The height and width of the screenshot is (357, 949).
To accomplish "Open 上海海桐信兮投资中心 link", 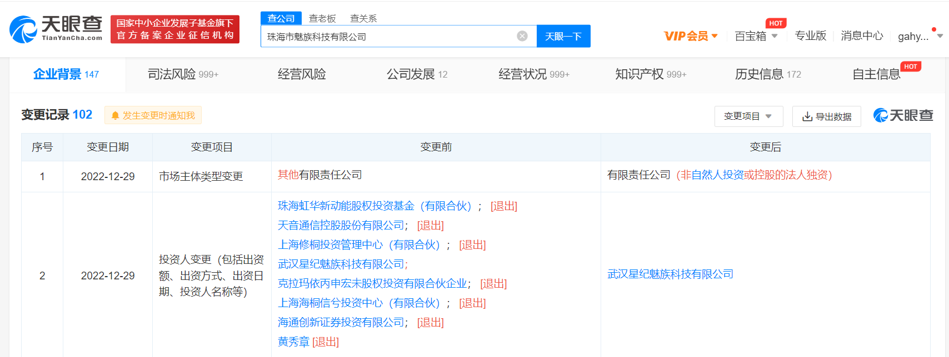I will (359, 303).
